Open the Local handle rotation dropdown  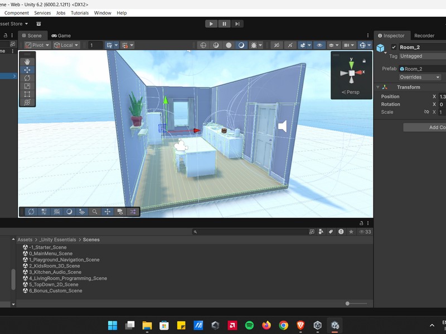tap(66, 45)
